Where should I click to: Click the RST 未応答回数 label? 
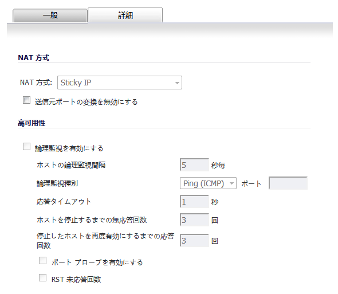[x=76, y=279]
